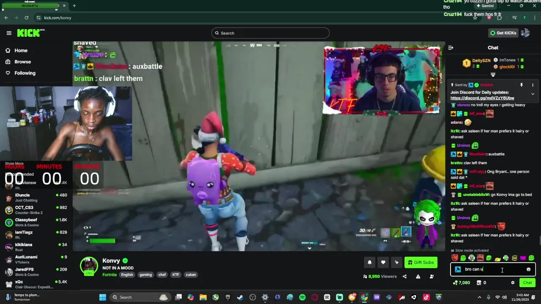Click the chef tag
The width and height of the screenshot is (541, 304).
click(162, 275)
